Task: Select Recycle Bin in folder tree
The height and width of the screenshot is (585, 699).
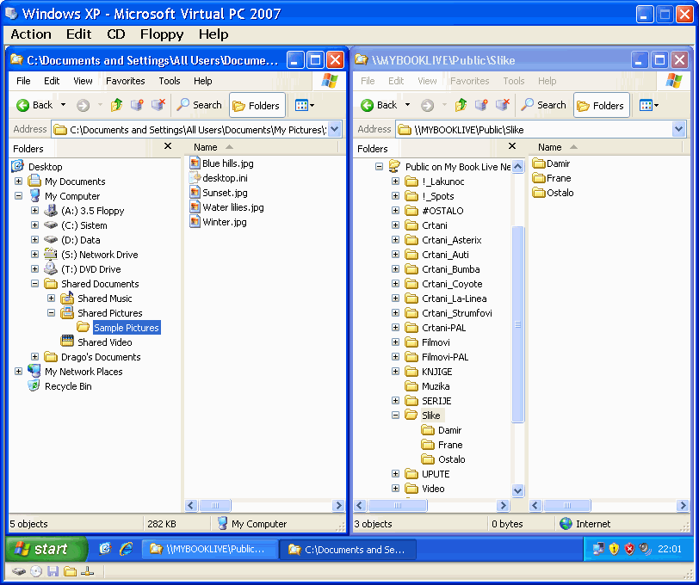Action: [x=60, y=386]
